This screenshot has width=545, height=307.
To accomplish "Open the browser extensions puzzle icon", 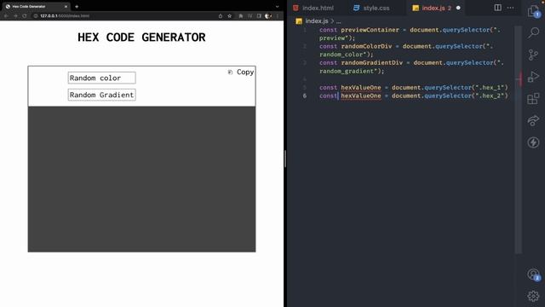I will tap(240, 15).
